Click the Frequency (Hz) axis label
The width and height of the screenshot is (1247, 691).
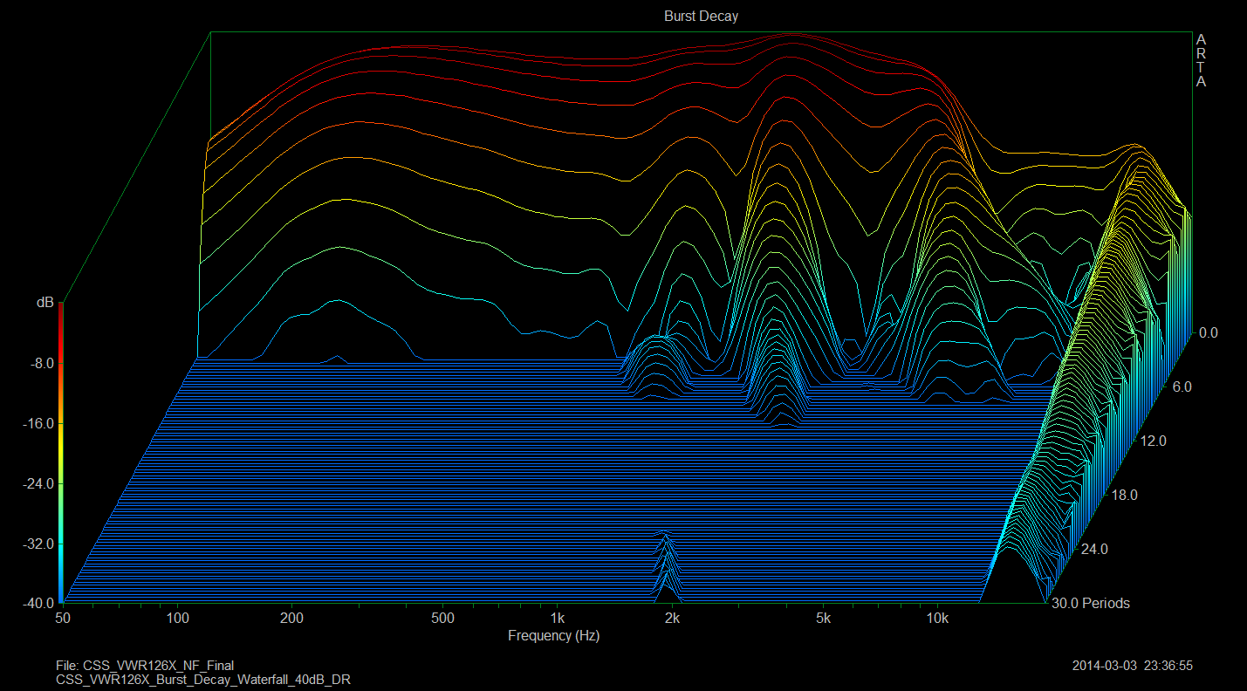pos(553,636)
